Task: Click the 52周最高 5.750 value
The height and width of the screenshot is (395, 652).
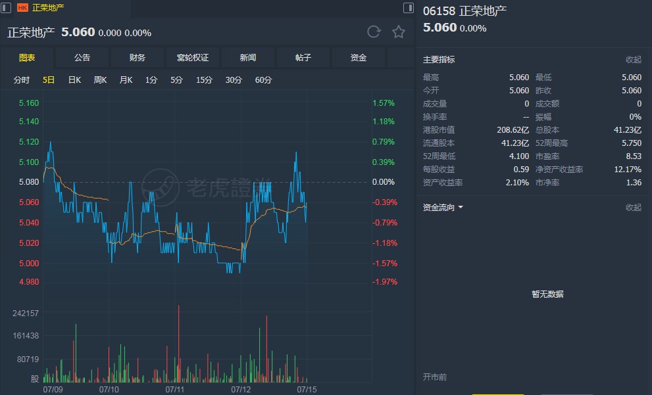Action: [632, 143]
